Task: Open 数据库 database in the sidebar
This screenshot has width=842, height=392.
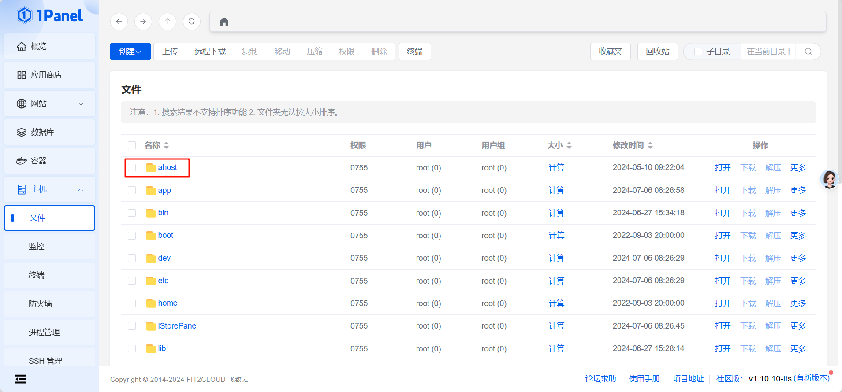Action: click(49, 132)
